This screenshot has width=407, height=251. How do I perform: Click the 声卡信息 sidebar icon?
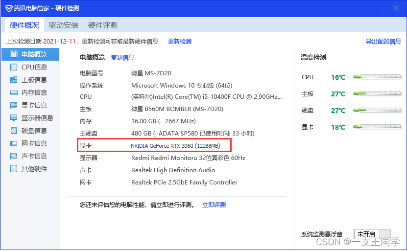(14, 156)
